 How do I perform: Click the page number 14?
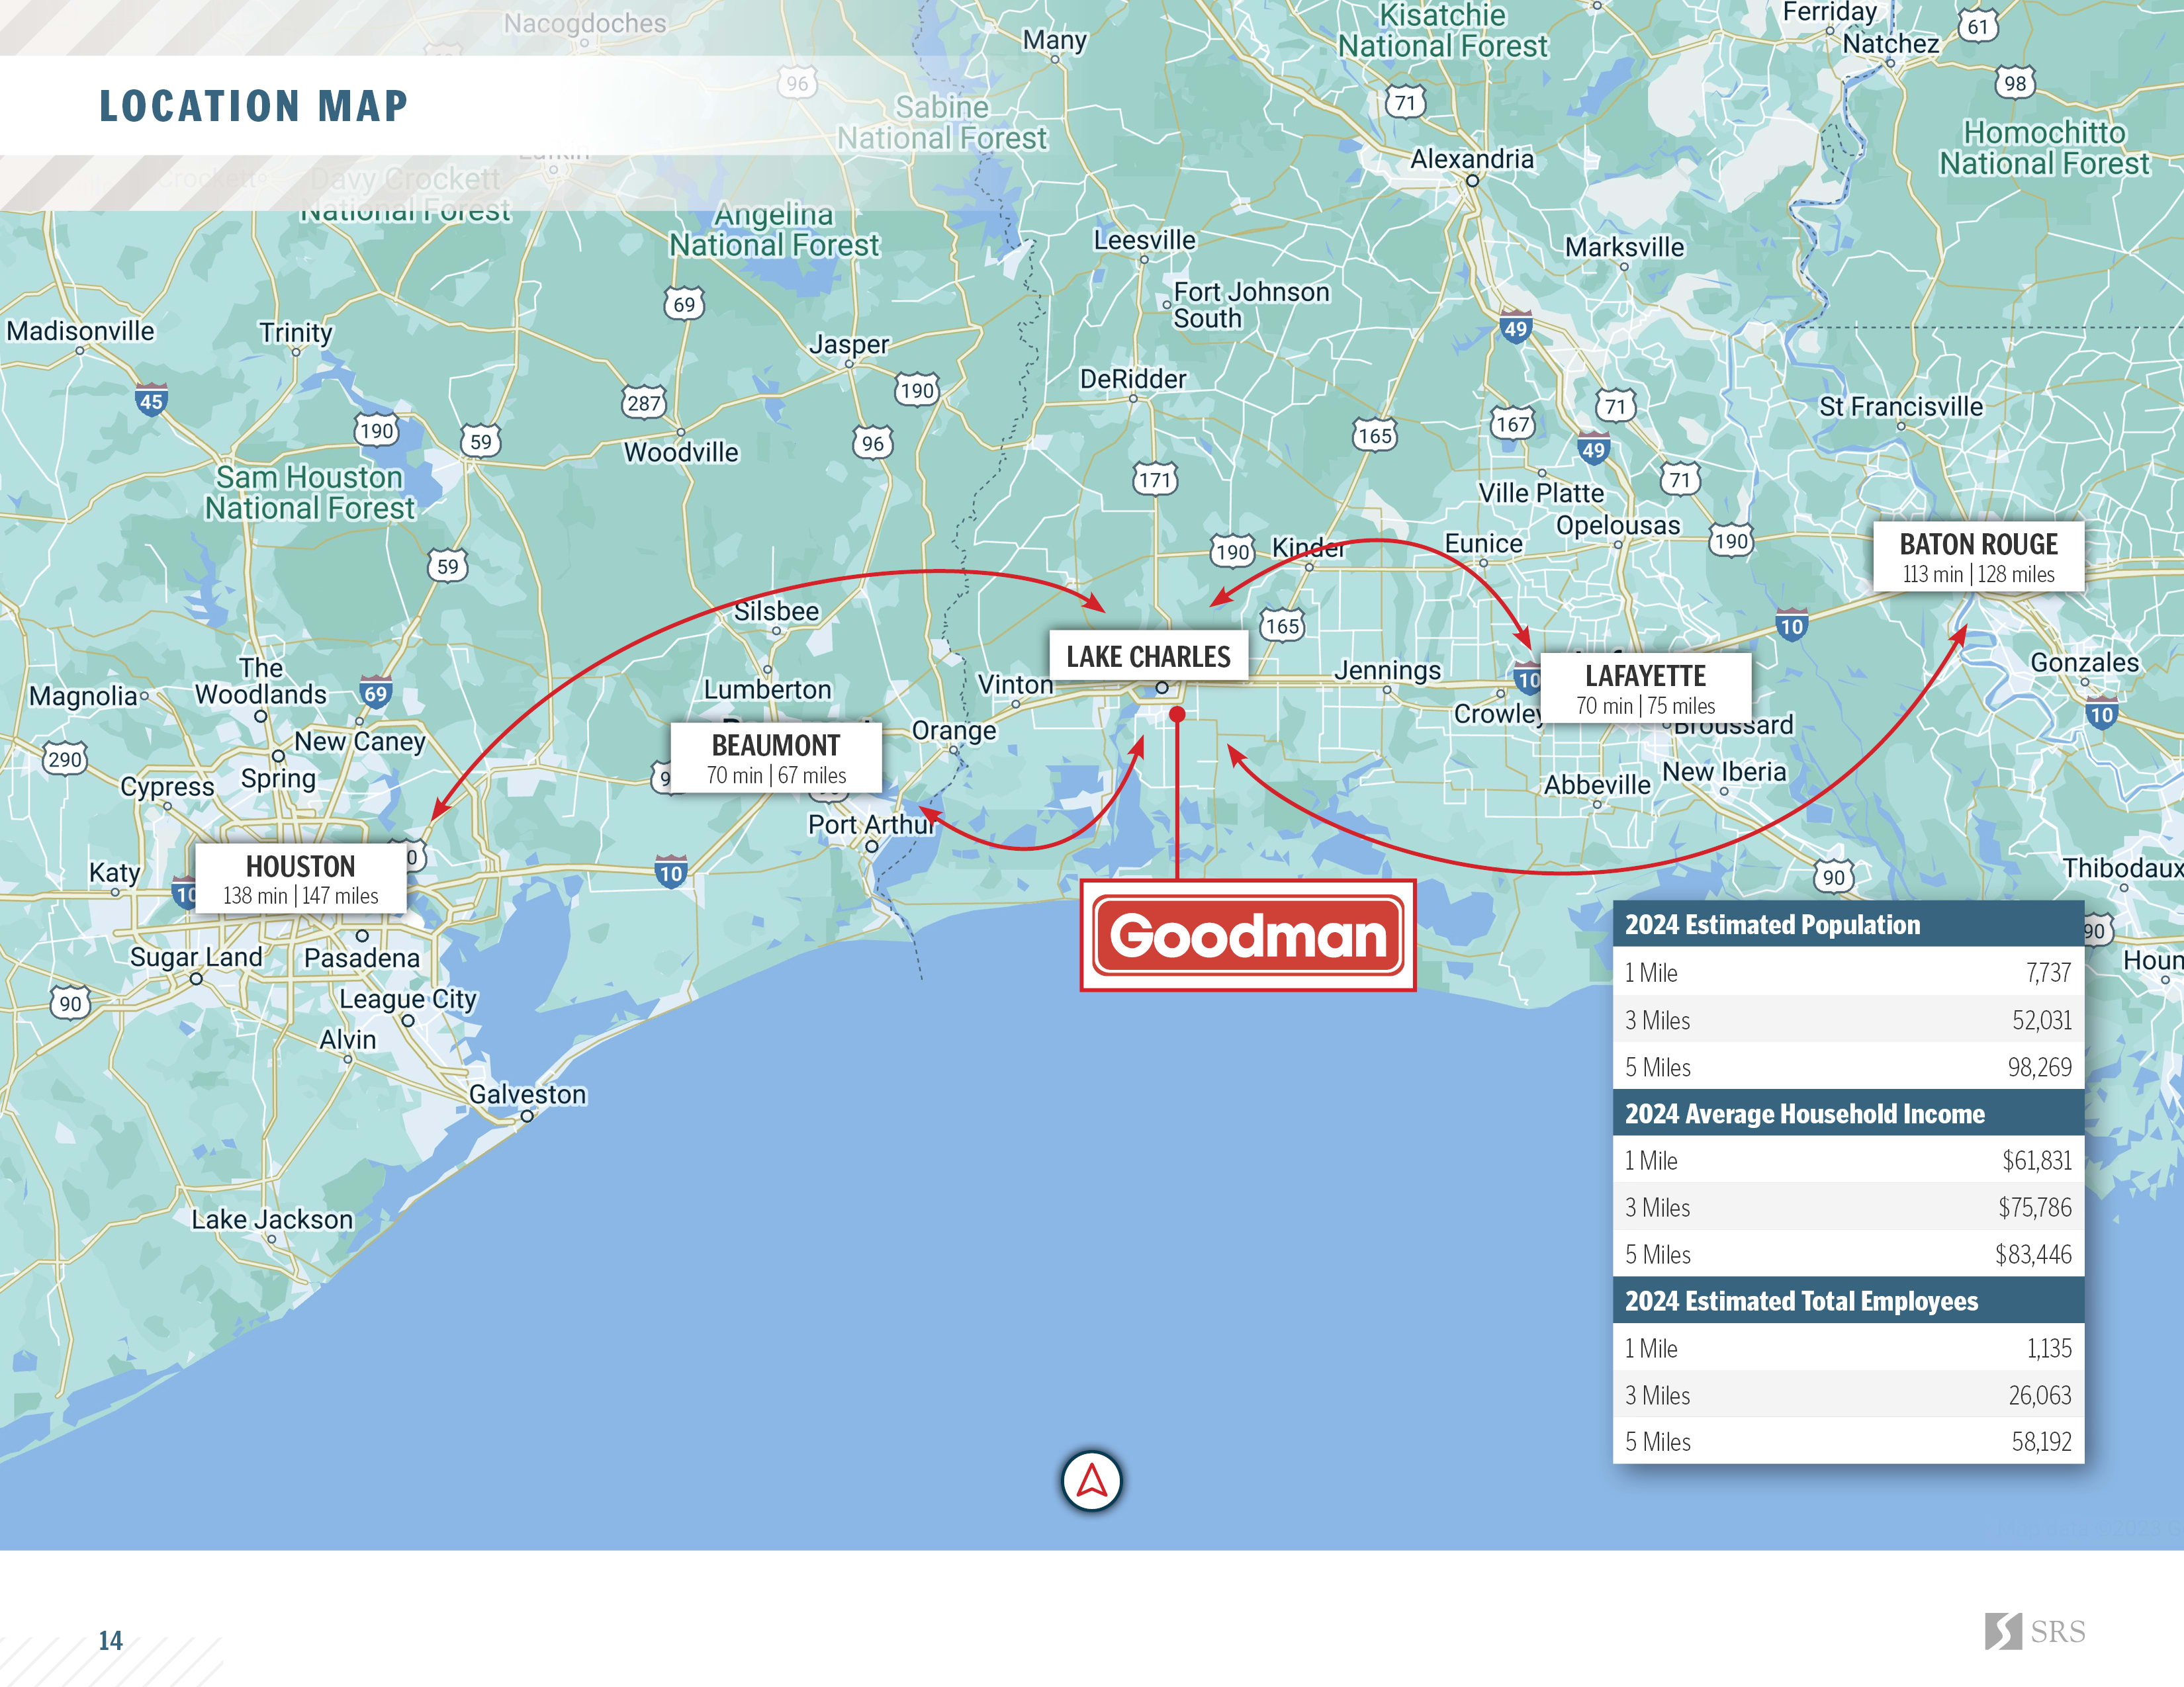(110, 1640)
